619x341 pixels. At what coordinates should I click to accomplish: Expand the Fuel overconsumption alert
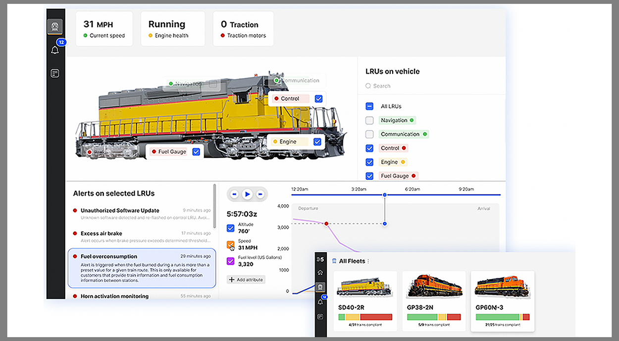pyautogui.click(x=141, y=268)
